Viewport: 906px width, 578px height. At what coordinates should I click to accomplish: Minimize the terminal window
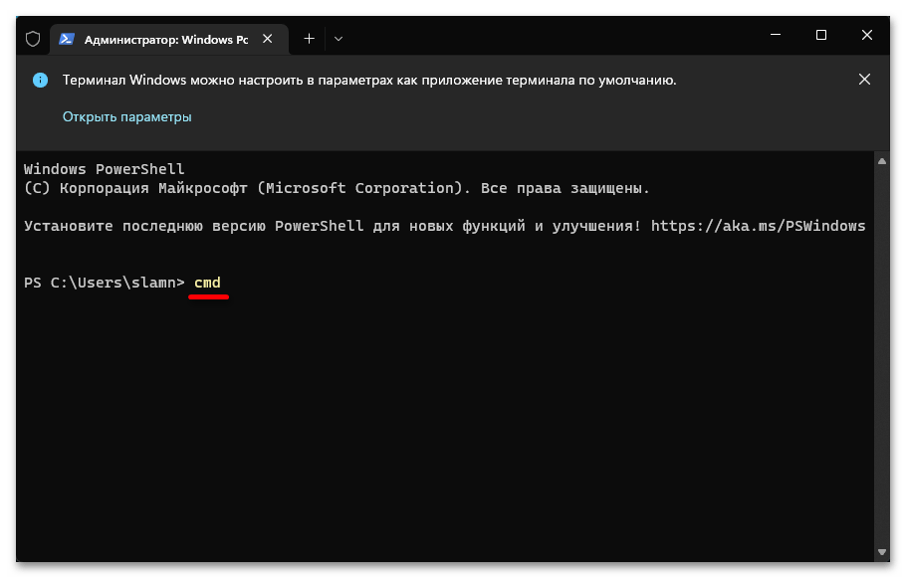point(776,35)
